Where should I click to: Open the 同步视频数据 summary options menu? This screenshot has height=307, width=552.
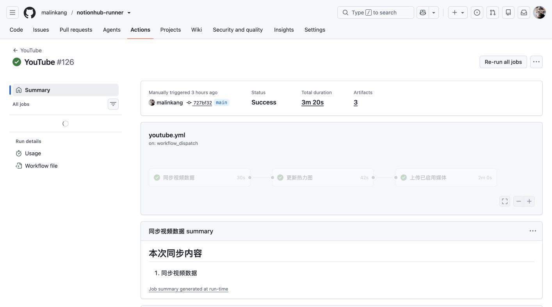coord(533,231)
